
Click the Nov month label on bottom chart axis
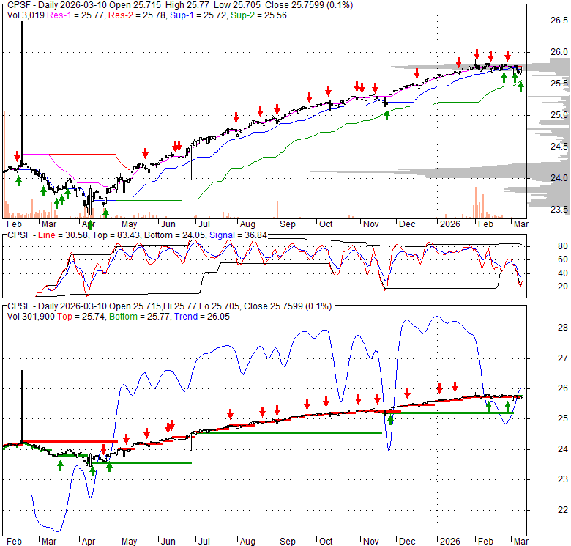[x=370, y=542]
